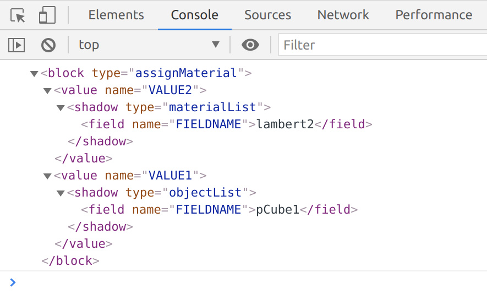Collapse the shadow materialList node

[x=61, y=108]
